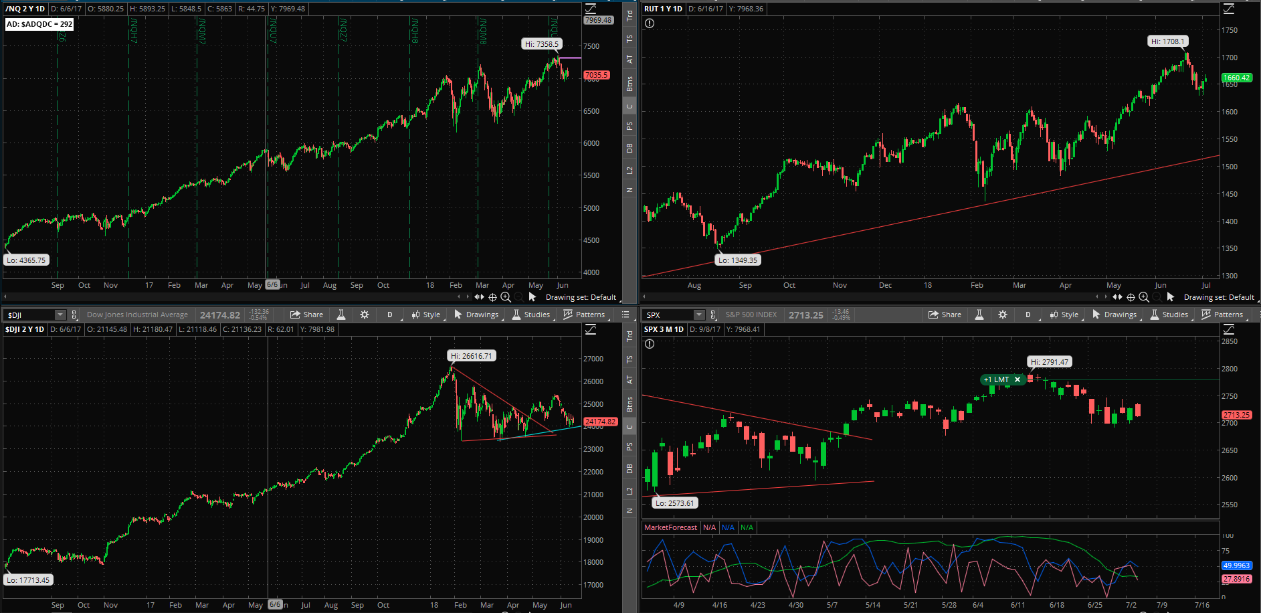Open the L2 tab on the /NQ chart sidebar

click(x=629, y=171)
